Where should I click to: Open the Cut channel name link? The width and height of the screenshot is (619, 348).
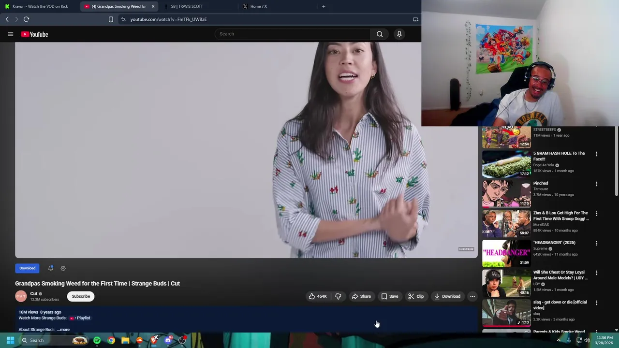coord(34,293)
